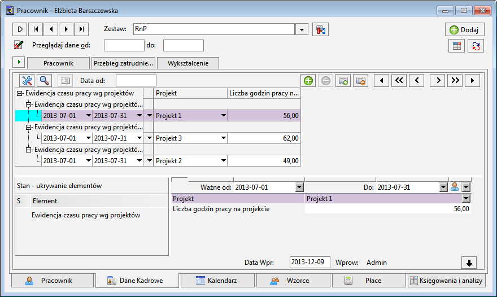Viewport: 497px width, 297px height.
Task: Jump to last record navigation button
Action: [82, 29]
